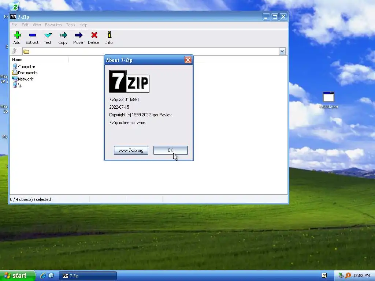Click the network connection tray icon
This screenshot has width=375, height=281.
click(x=341, y=276)
